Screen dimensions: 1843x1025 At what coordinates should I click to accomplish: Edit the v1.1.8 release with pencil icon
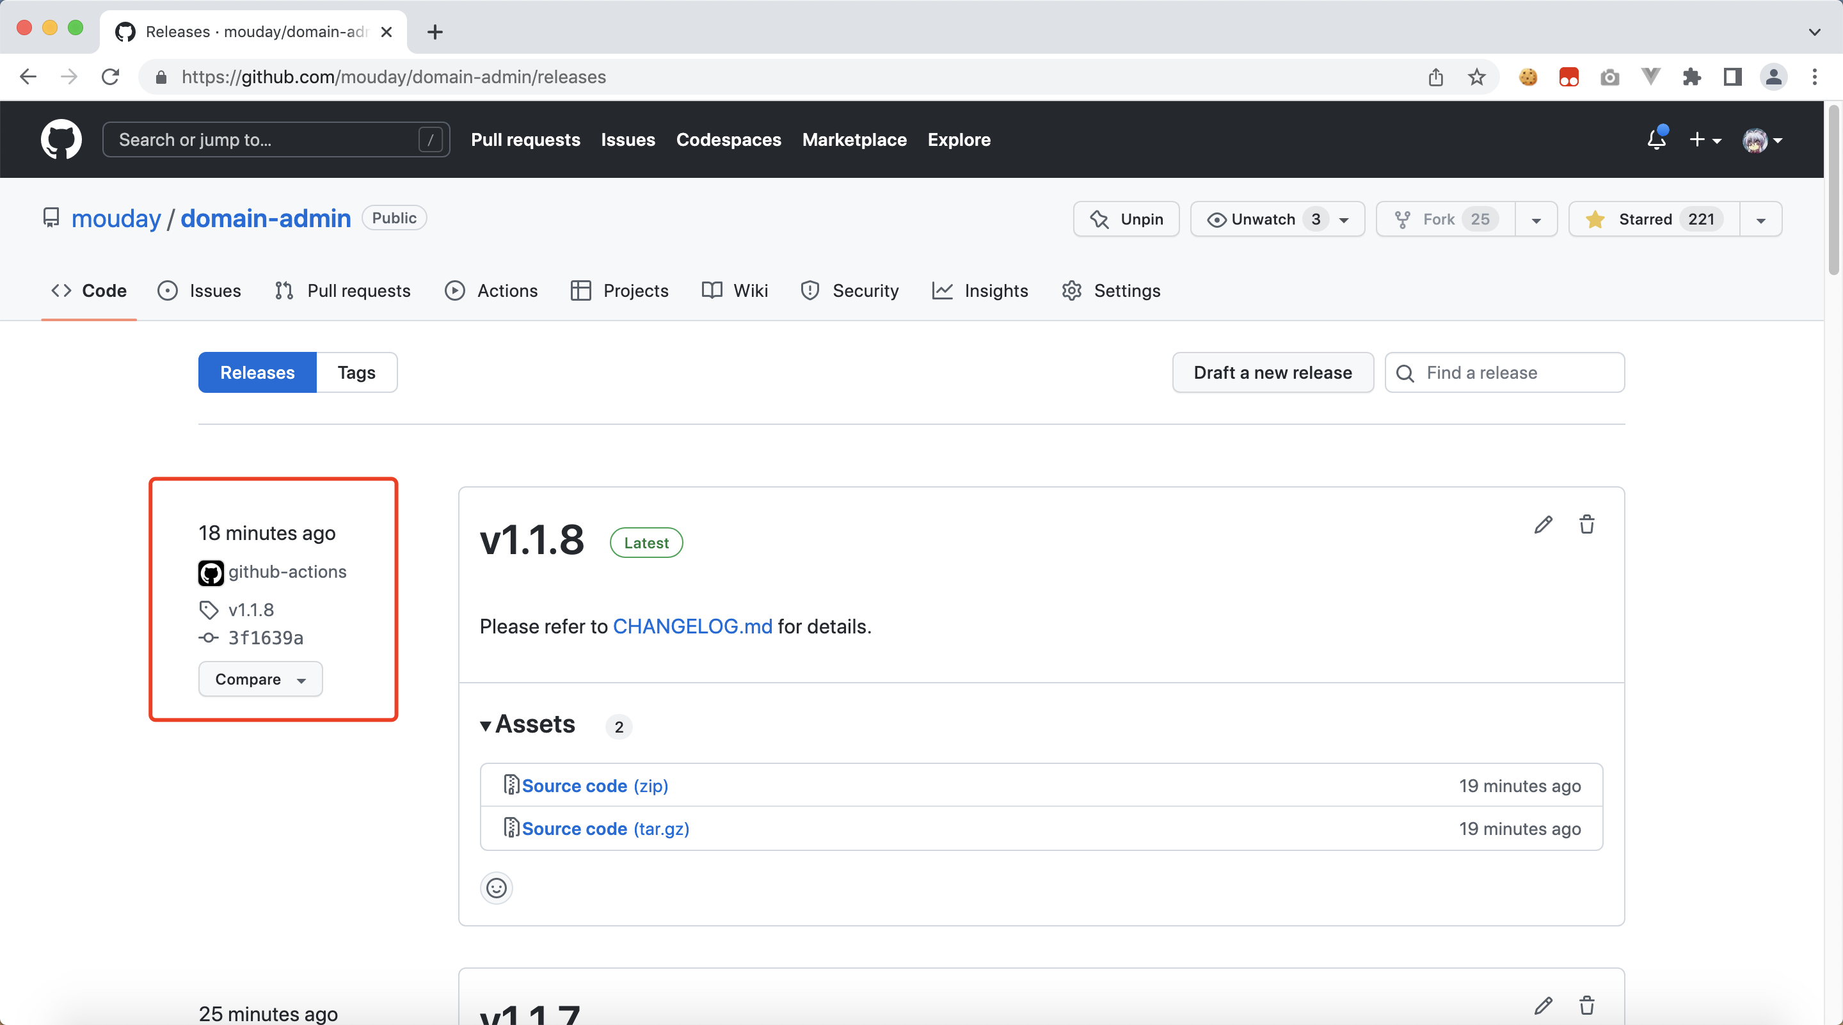[1544, 524]
